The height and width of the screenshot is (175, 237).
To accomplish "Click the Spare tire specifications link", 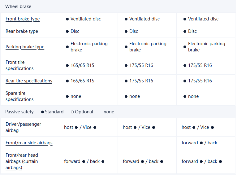I will point(19,96).
